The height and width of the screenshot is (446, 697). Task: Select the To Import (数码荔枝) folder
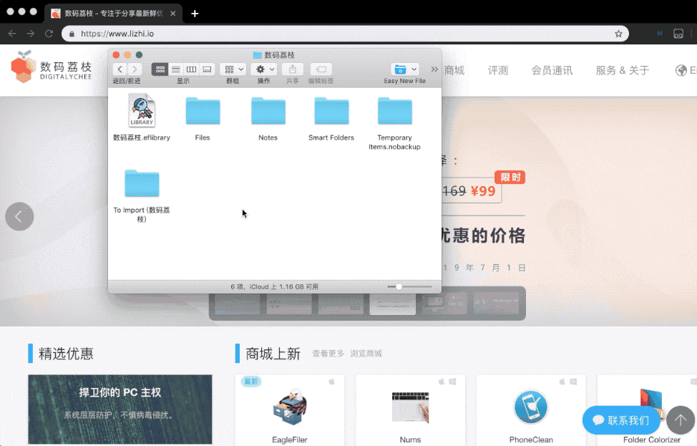(x=142, y=195)
